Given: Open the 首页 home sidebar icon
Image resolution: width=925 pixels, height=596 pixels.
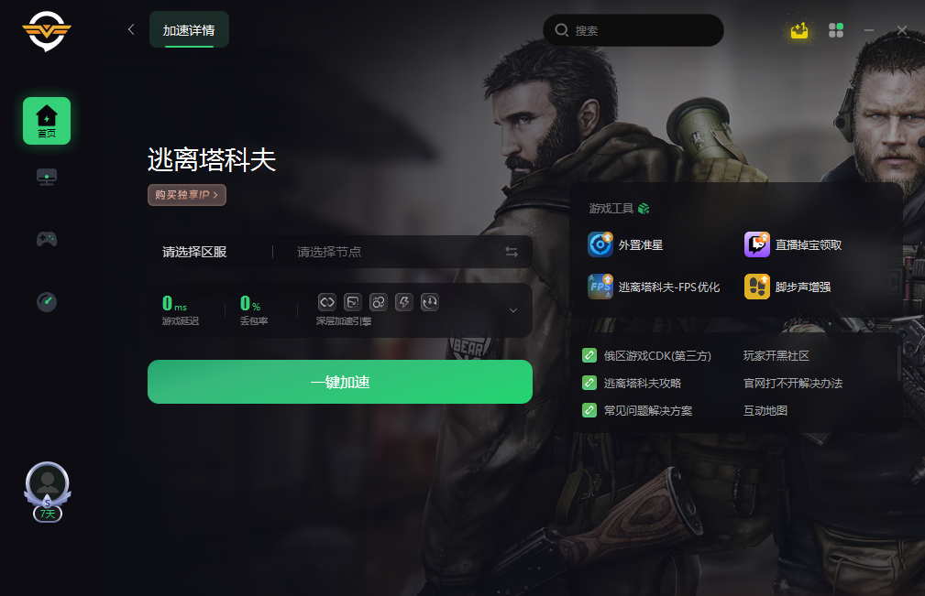Looking at the screenshot, I should (47, 121).
